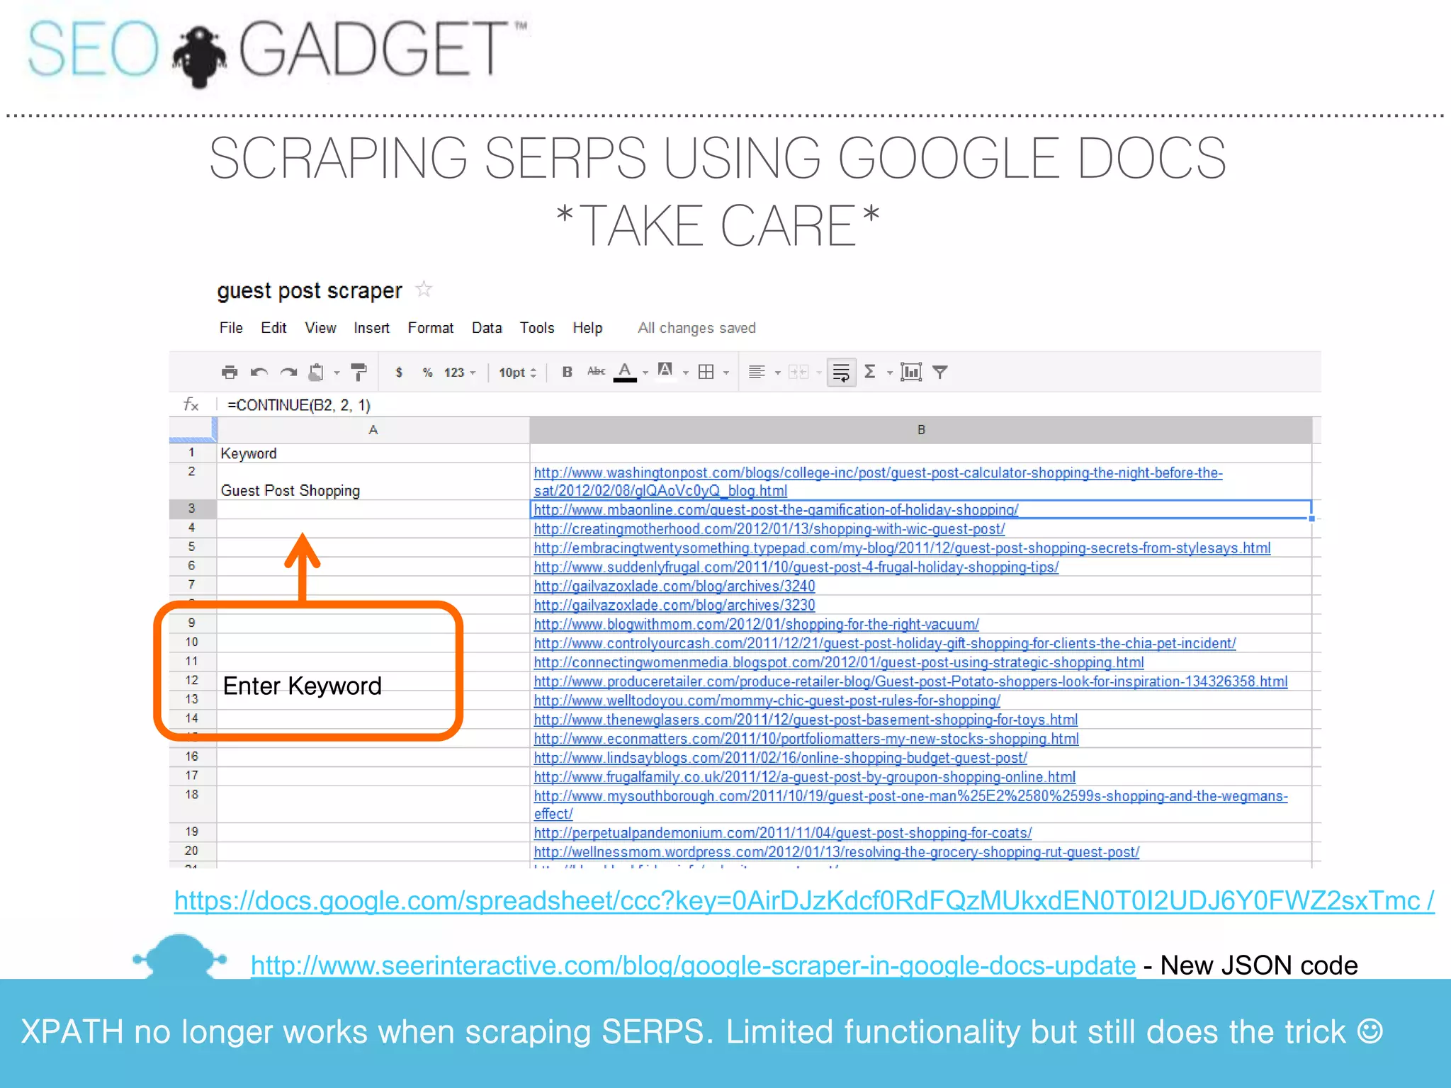Open the 10pt font size selector
The image size is (1451, 1088).
[x=518, y=373]
